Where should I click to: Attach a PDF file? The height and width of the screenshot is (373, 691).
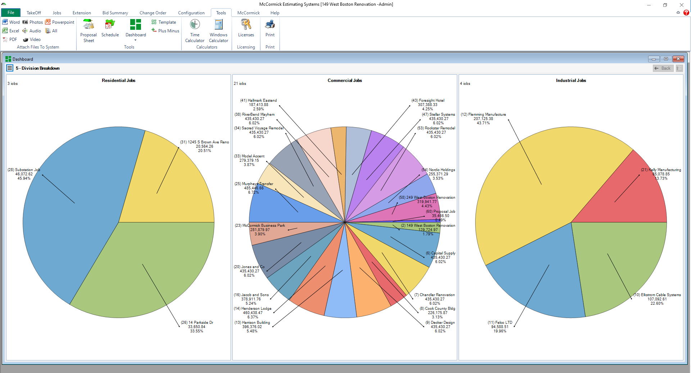tap(10, 39)
